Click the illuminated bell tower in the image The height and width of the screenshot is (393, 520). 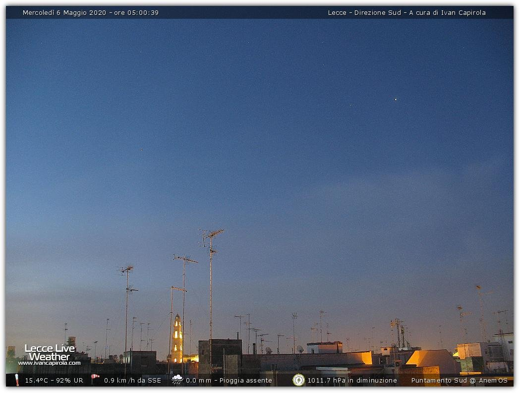(177, 338)
